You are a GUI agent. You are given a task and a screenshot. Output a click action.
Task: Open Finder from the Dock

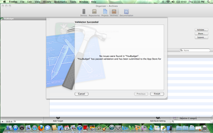point(9,128)
